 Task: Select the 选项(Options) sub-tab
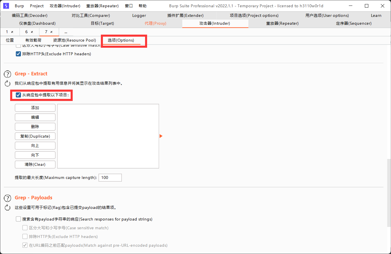click(121, 40)
